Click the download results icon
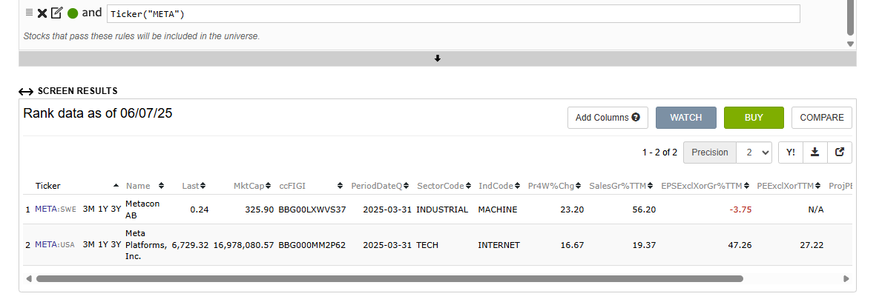This screenshot has height=305, width=882. (814, 152)
